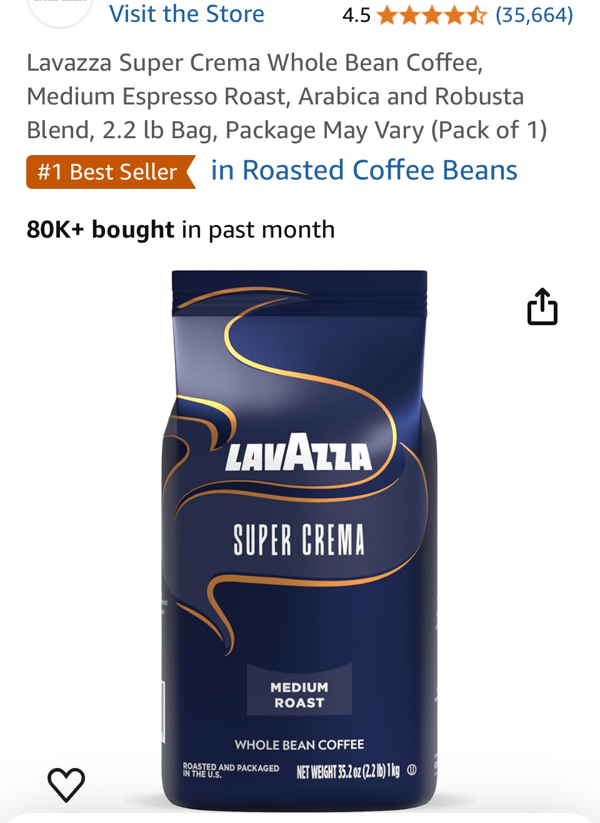Tap the share icon beside product image
This screenshot has width=600, height=823.
point(542,306)
